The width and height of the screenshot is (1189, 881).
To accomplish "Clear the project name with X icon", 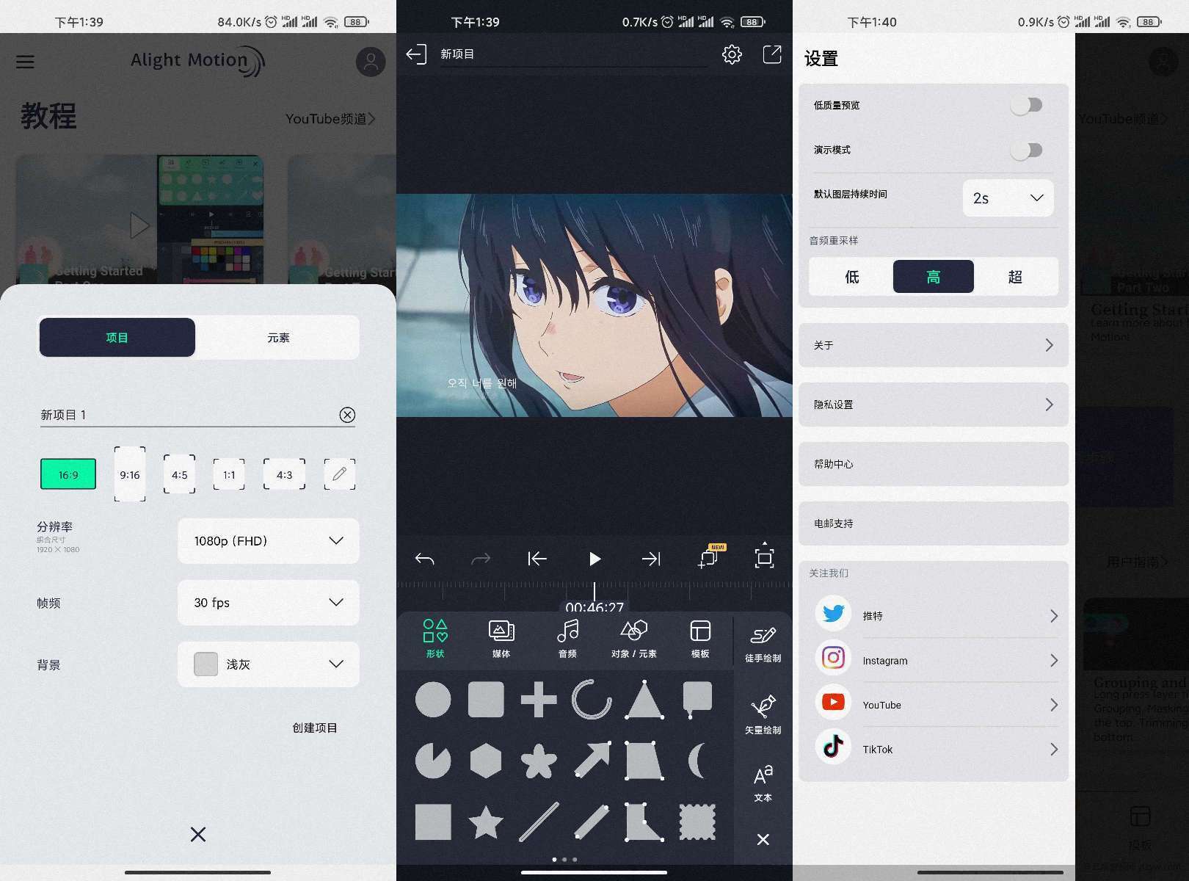I will (x=347, y=415).
